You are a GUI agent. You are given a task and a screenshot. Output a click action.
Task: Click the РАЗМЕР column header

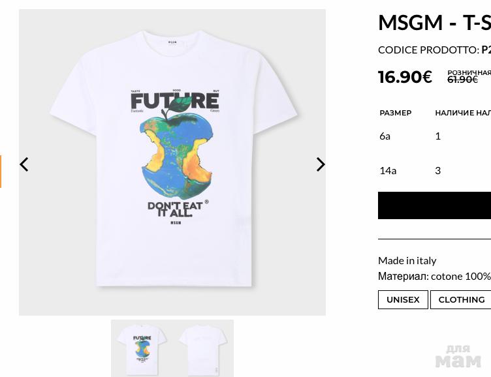(x=396, y=113)
